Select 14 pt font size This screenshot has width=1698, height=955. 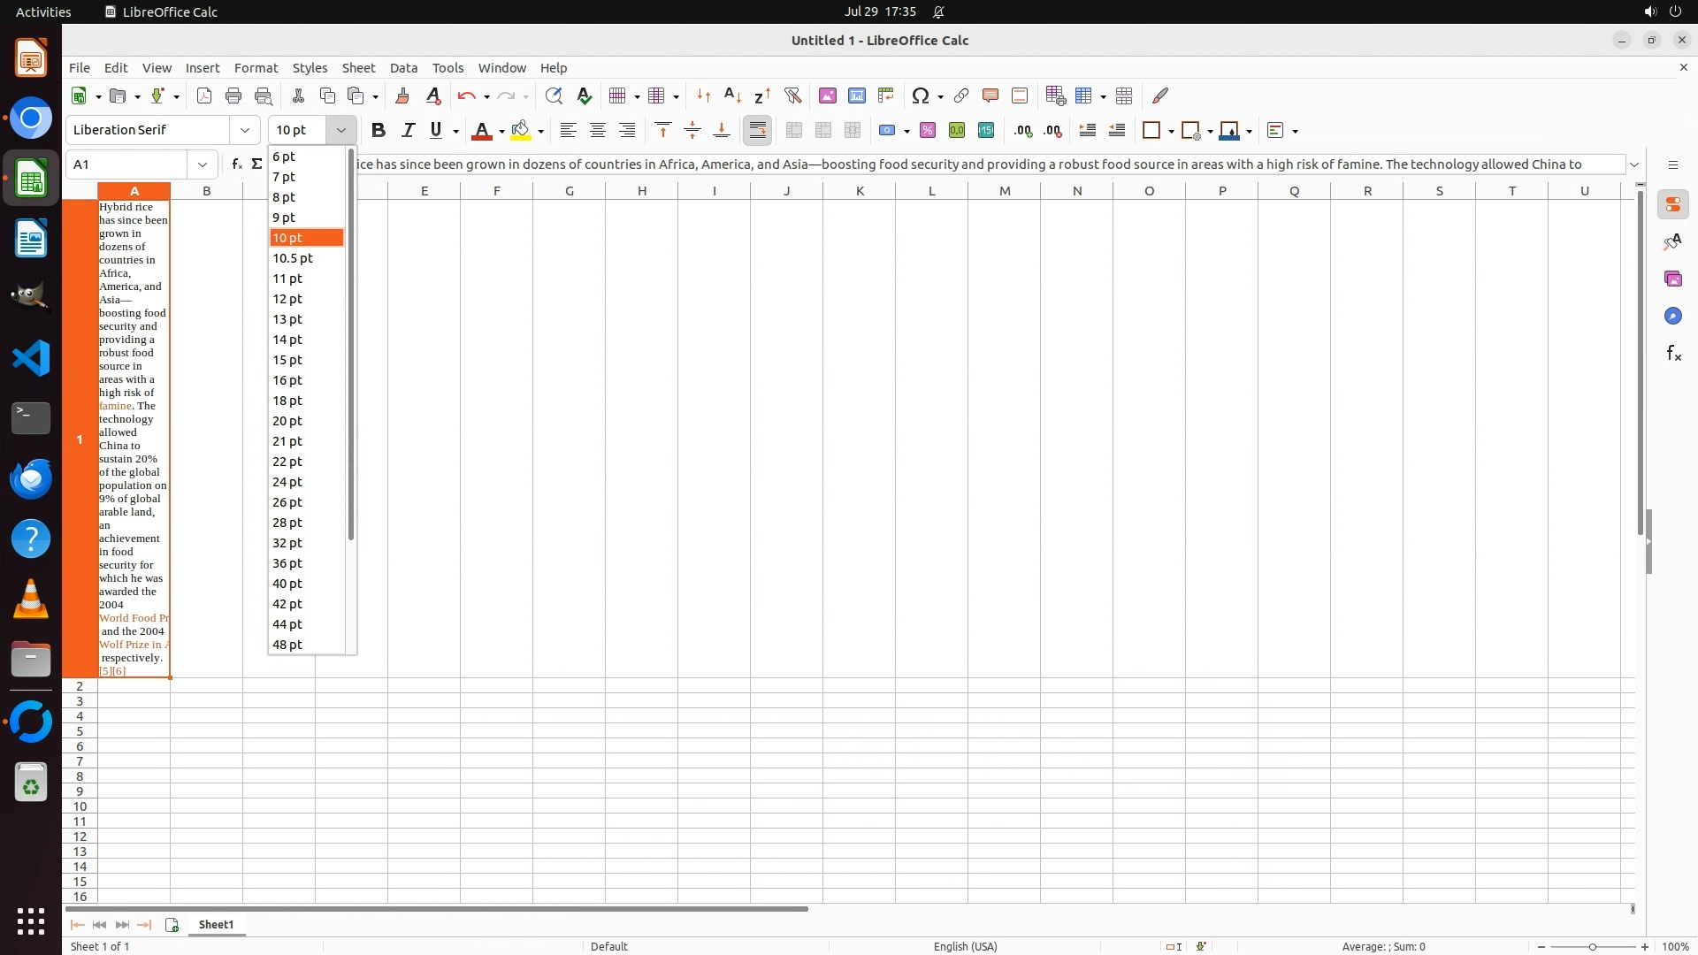click(x=287, y=340)
